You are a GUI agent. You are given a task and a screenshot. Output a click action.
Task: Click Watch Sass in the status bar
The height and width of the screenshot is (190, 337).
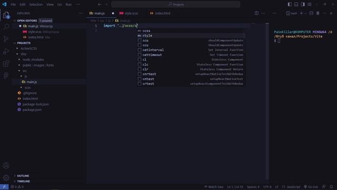click(x=214, y=187)
